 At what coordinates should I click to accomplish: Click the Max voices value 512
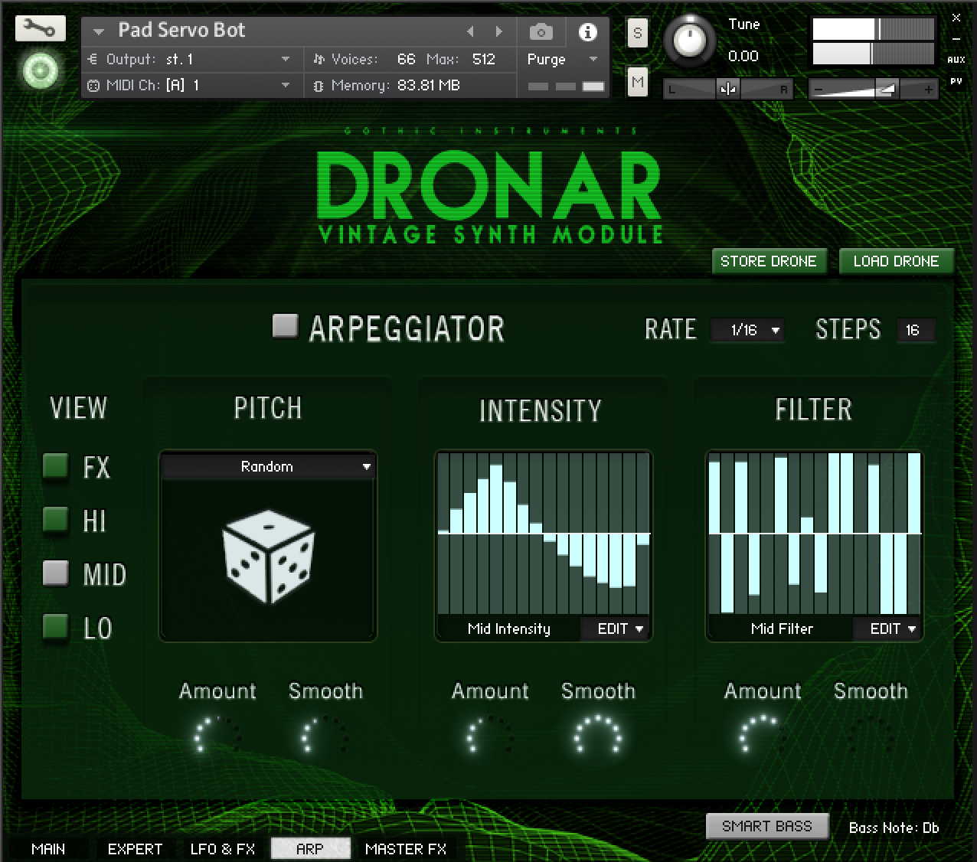point(483,59)
